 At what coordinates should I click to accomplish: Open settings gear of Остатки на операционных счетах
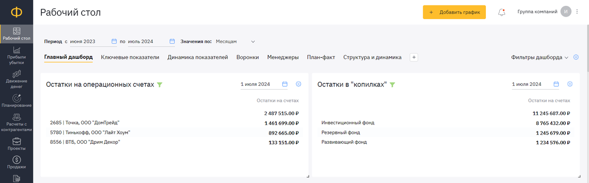pyautogui.click(x=298, y=84)
